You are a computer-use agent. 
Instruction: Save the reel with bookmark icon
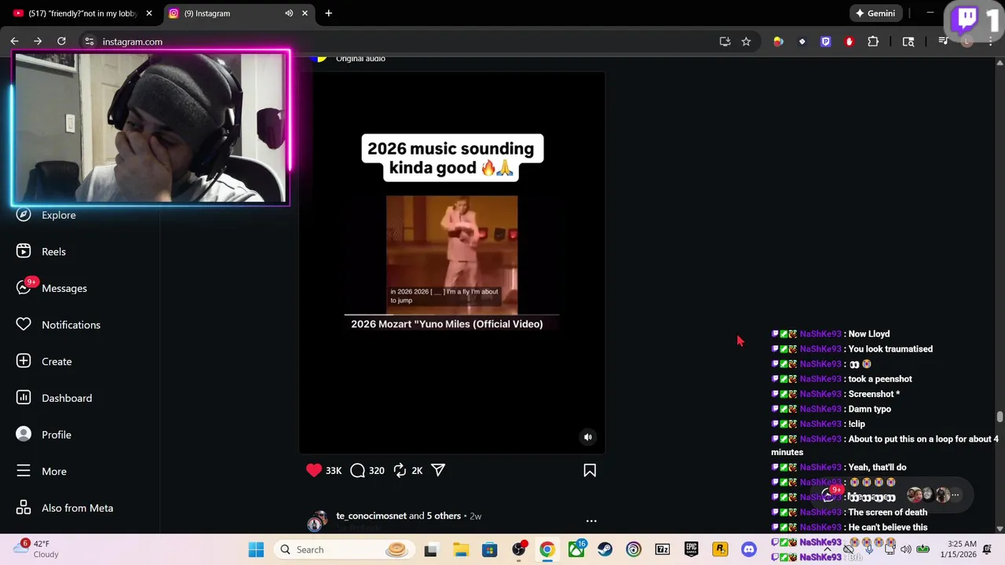(590, 470)
